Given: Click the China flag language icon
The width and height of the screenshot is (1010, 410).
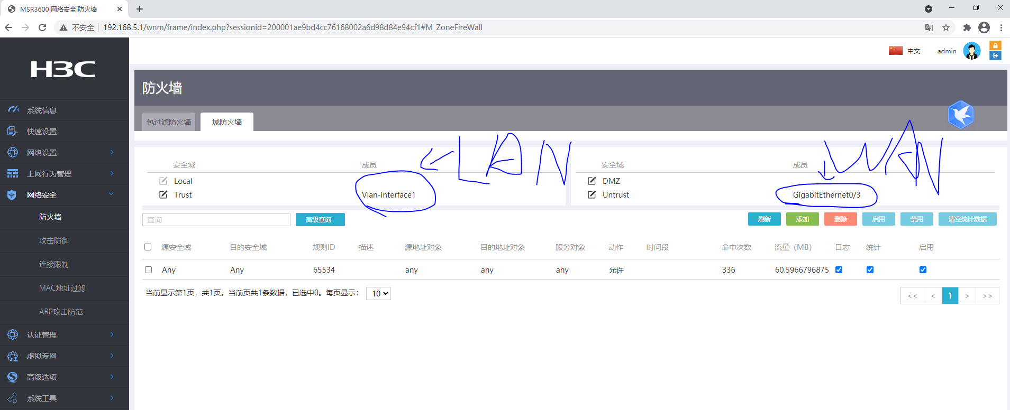Looking at the screenshot, I should coord(896,51).
